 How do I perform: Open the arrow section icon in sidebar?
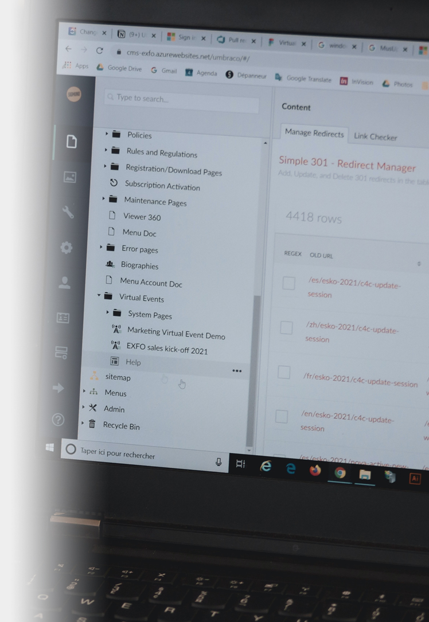(x=58, y=388)
